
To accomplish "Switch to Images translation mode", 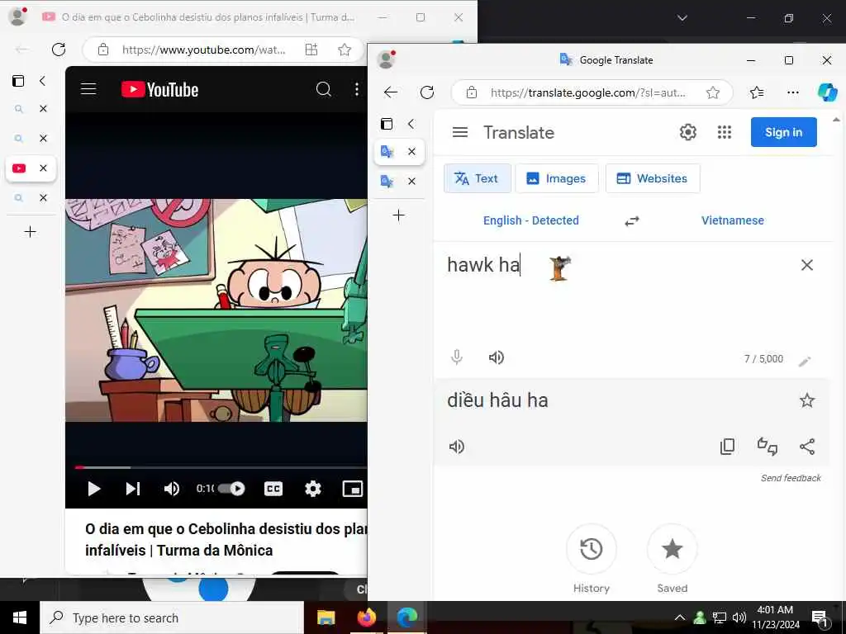I will point(556,178).
